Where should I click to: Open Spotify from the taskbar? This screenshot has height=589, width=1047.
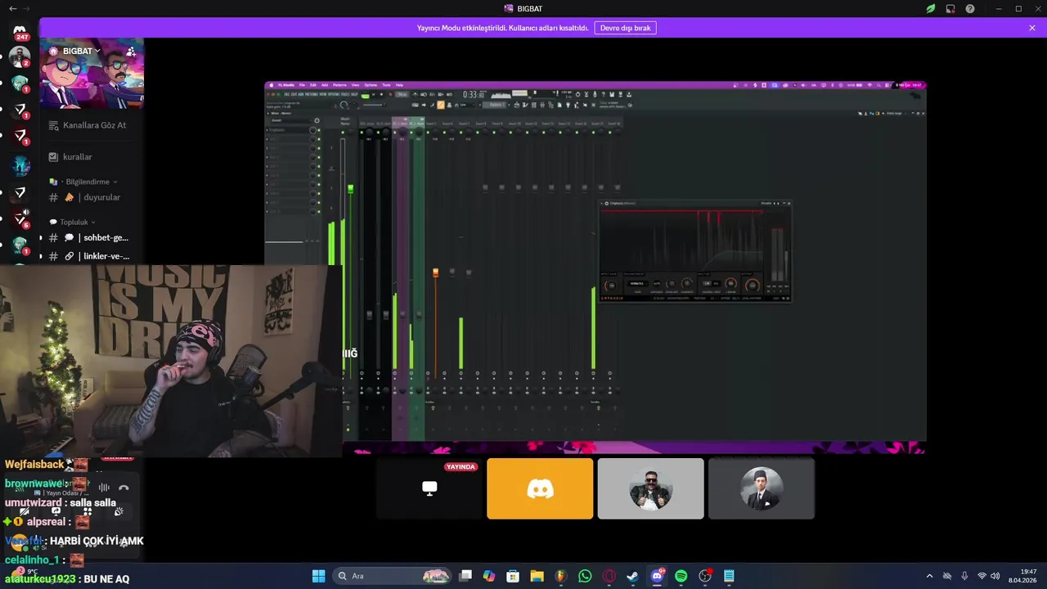pyautogui.click(x=681, y=576)
